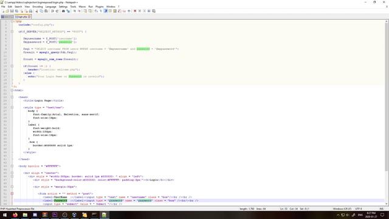Viewport: 389px width, 219px height.
Task: Click the Undo toolbar icon
Action: (52, 11)
